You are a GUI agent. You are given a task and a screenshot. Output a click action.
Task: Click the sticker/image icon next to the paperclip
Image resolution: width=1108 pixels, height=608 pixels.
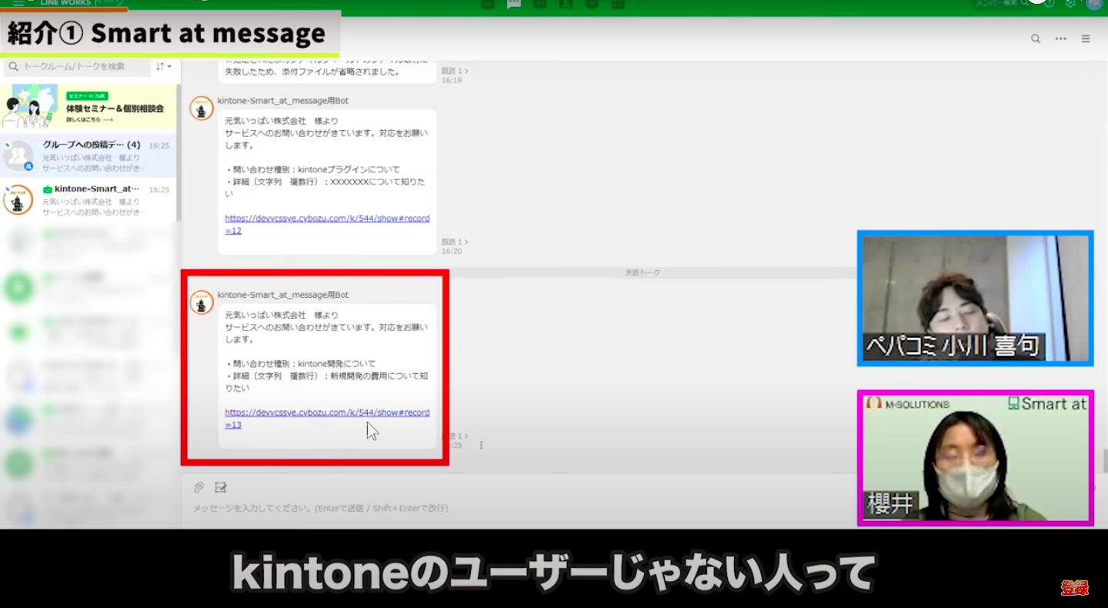coord(221,487)
